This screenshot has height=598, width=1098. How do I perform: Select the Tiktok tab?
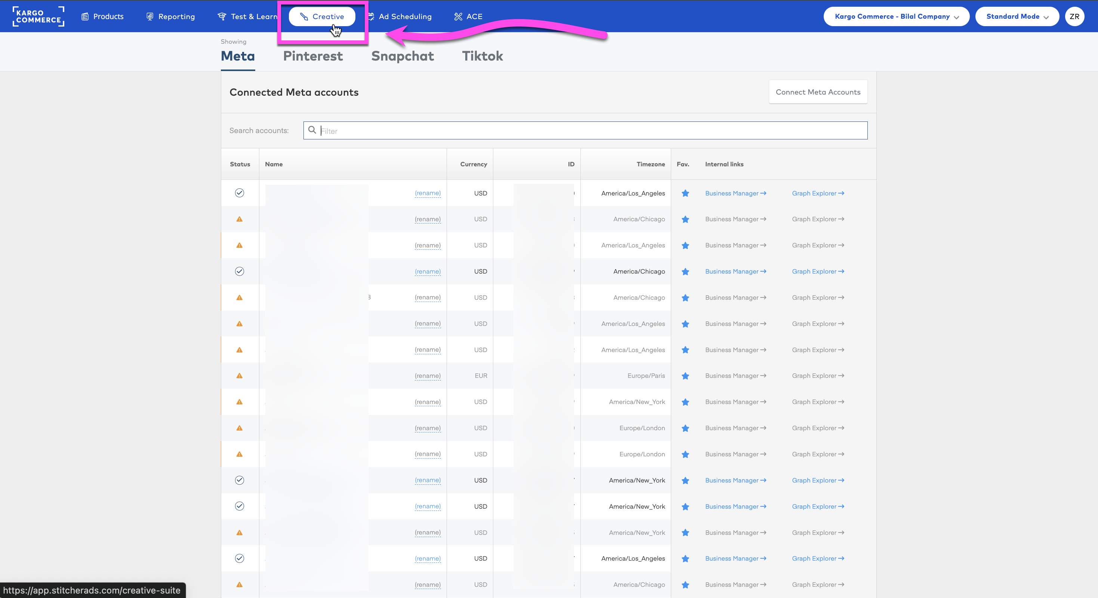[x=482, y=56]
